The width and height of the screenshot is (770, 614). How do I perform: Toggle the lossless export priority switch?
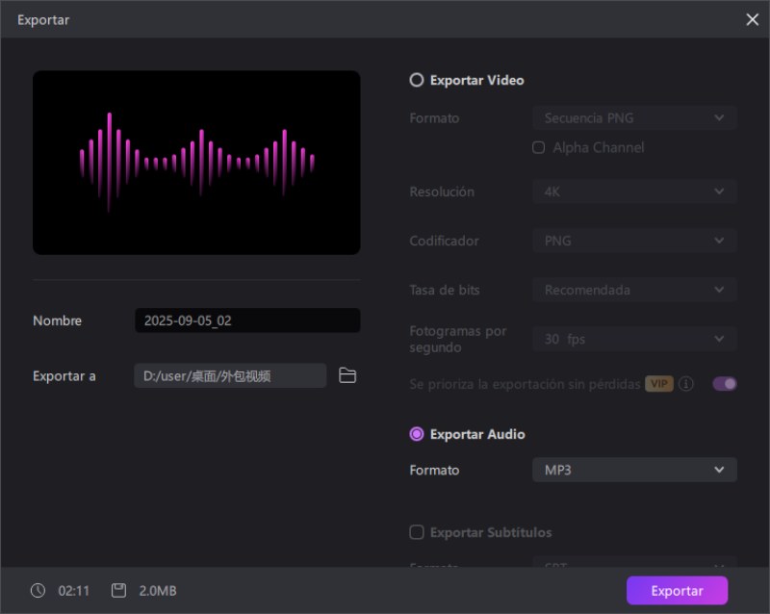click(725, 384)
